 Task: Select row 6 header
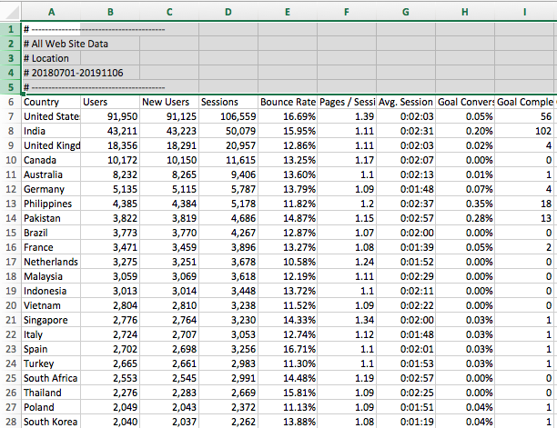point(11,102)
